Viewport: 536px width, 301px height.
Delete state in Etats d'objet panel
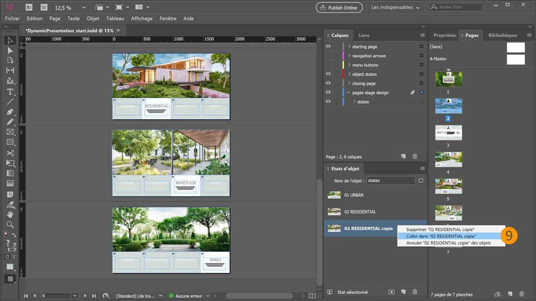415,292
